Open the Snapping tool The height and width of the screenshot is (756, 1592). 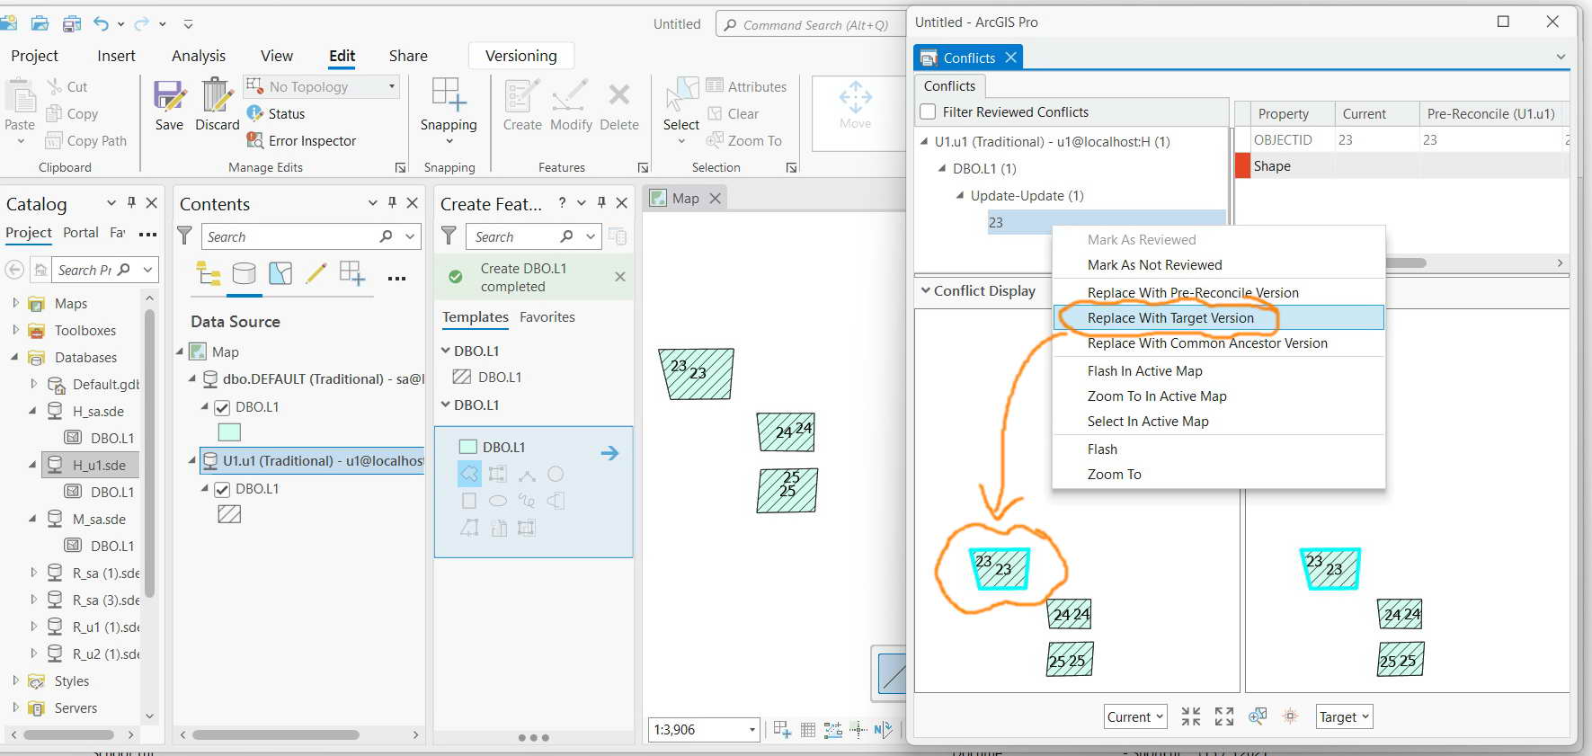click(x=449, y=104)
